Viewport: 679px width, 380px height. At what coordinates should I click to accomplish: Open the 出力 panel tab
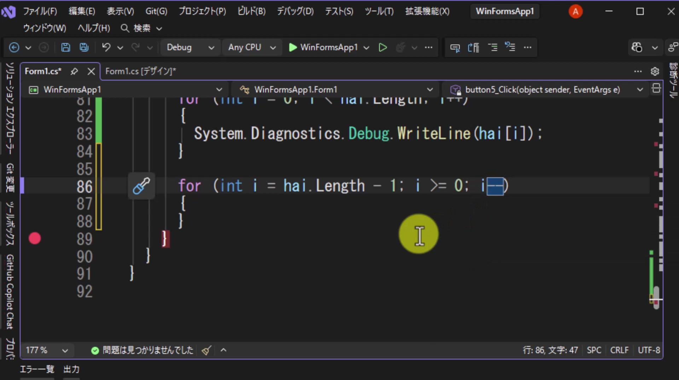pyautogui.click(x=71, y=369)
